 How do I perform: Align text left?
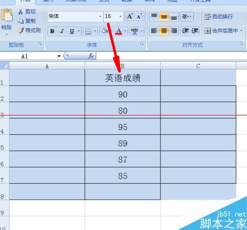[154, 31]
